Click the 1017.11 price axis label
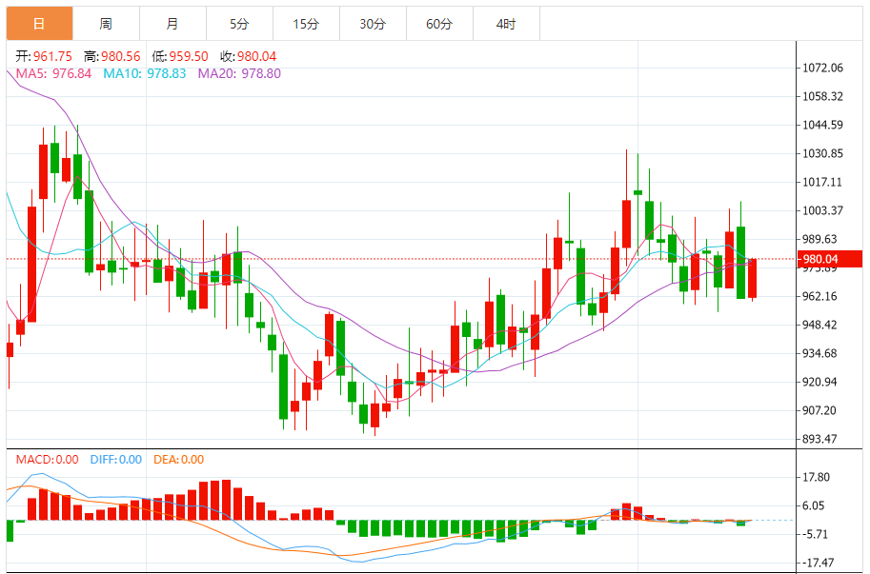The width and height of the screenshot is (870, 574). click(x=823, y=182)
